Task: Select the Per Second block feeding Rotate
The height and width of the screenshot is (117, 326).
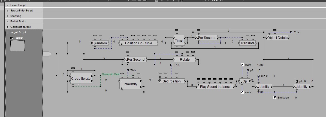Action: coord(136,59)
